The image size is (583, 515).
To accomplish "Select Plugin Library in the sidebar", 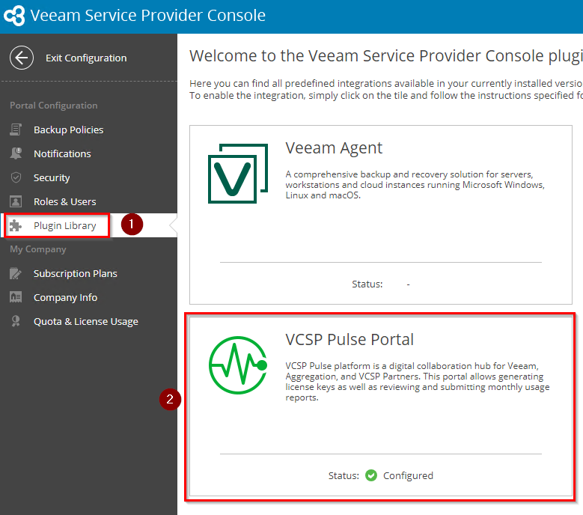I will [64, 226].
